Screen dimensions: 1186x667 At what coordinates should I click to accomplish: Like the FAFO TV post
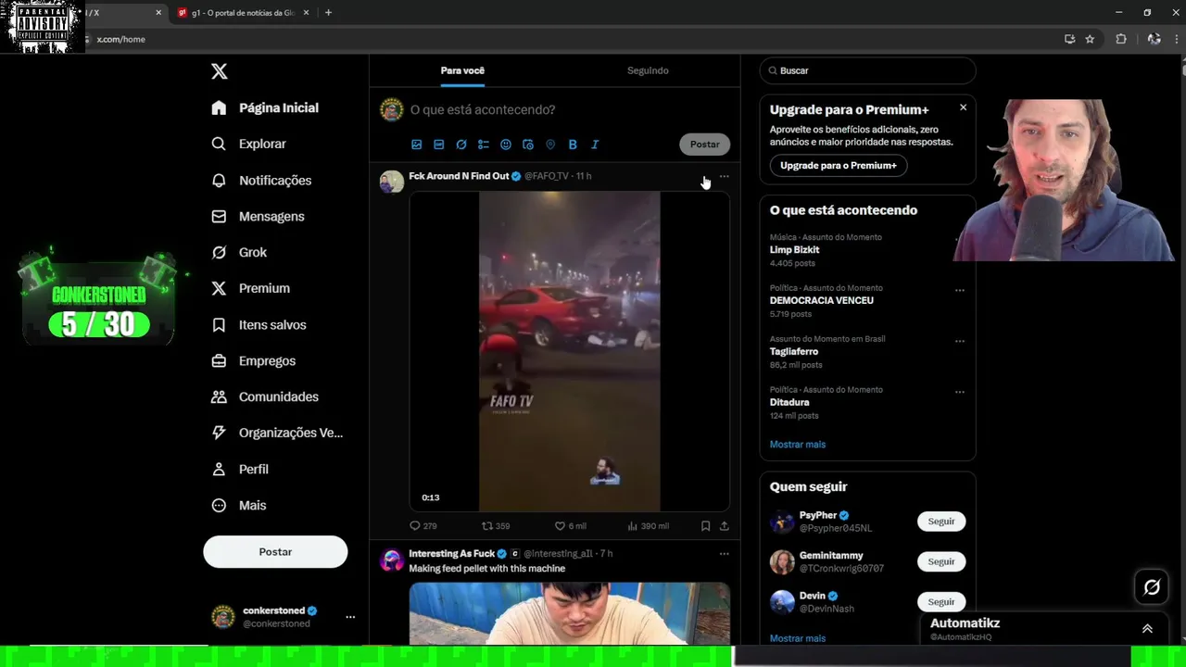coord(570,525)
